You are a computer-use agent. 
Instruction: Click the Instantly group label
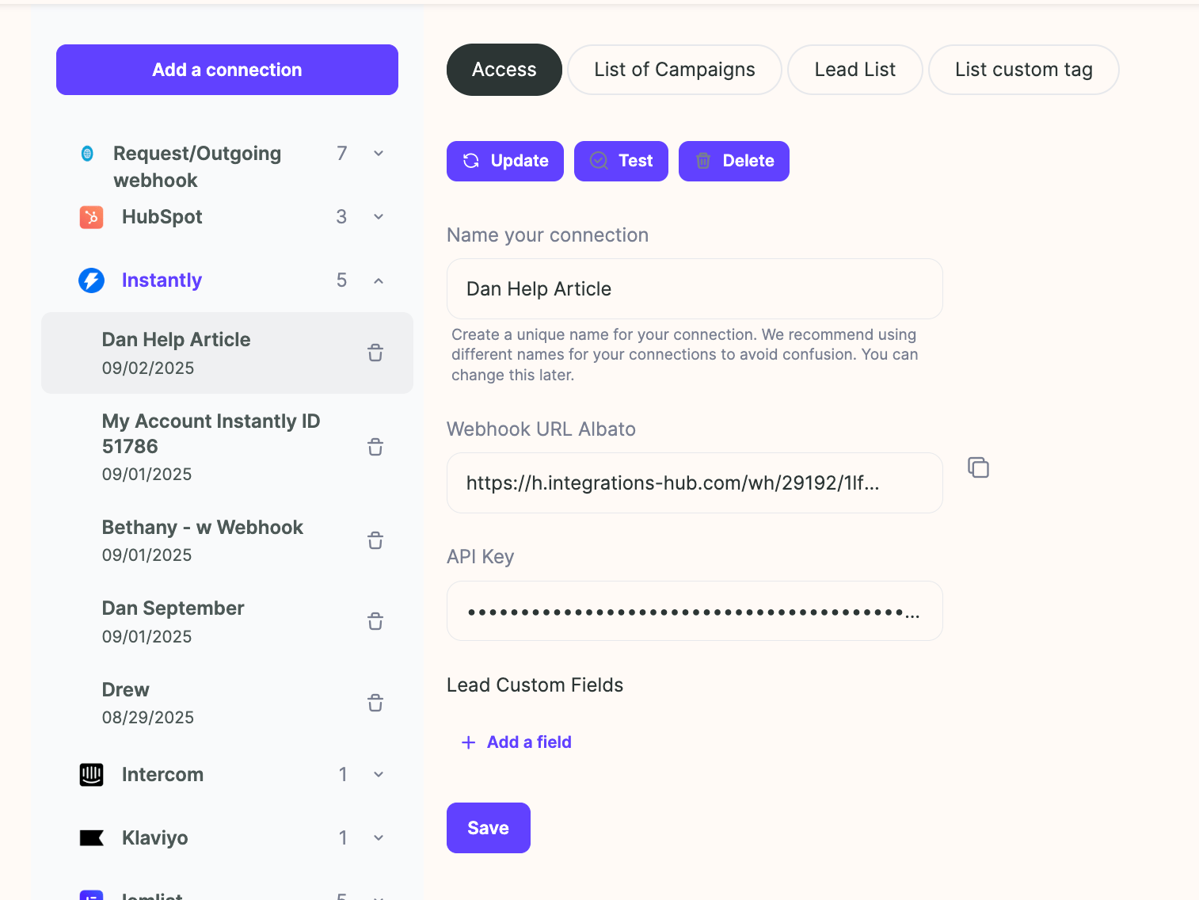(x=162, y=280)
